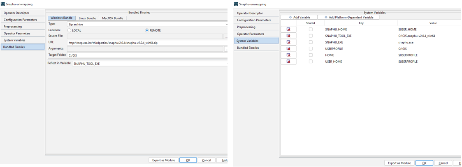Viewport: 462px width, 167px height.
Task: Click the Target Folder input field
Action: [147, 55]
